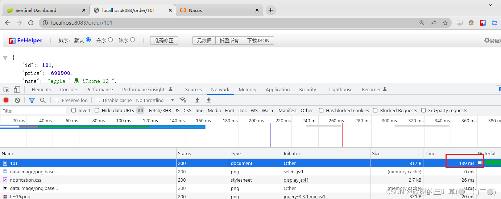The width and height of the screenshot is (501, 199).
Task: Open the No throttling dropdown
Action: pyautogui.click(x=155, y=100)
